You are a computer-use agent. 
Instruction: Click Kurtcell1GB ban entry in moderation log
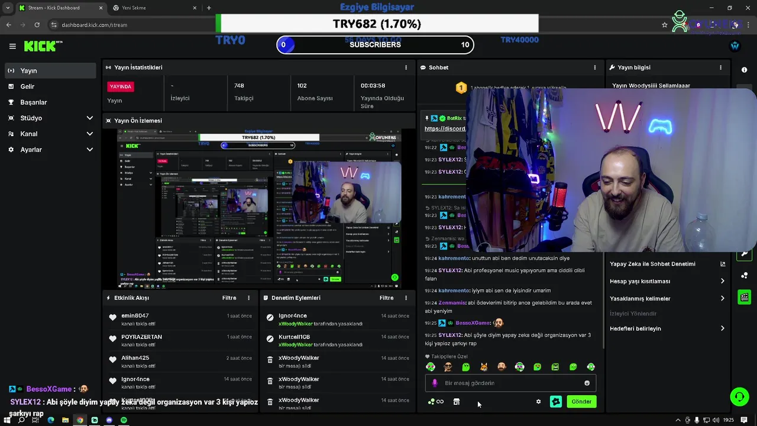[338, 340]
